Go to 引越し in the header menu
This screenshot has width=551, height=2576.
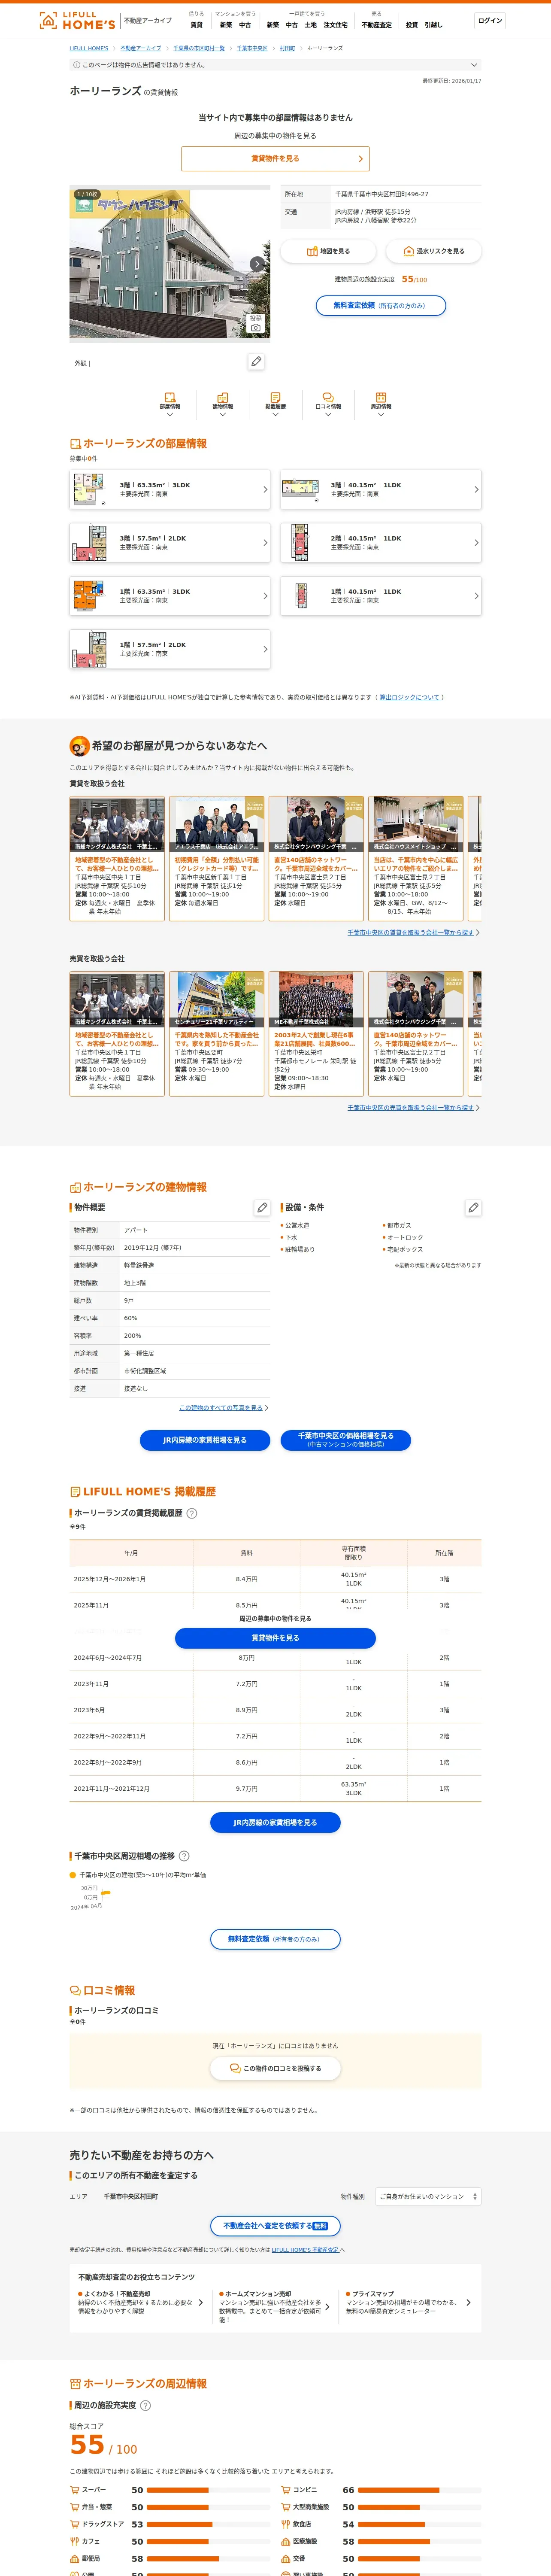pos(433,25)
